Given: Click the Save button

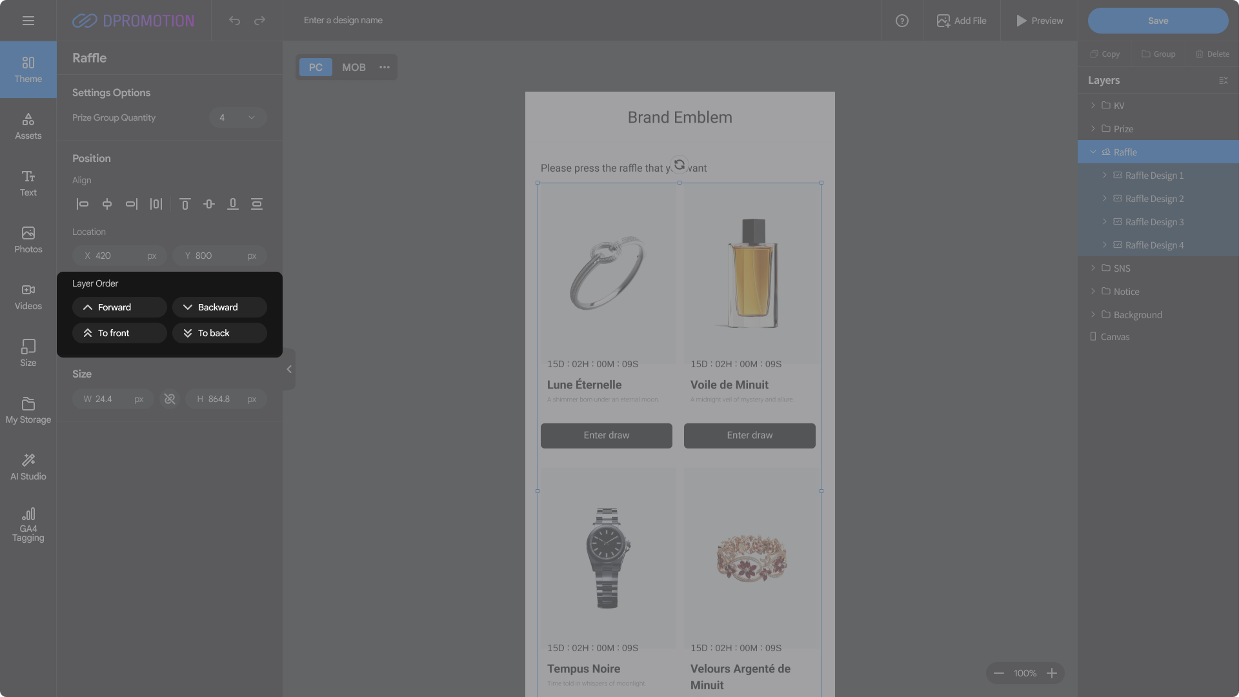Looking at the screenshot, I should [x=1158, y=21].
